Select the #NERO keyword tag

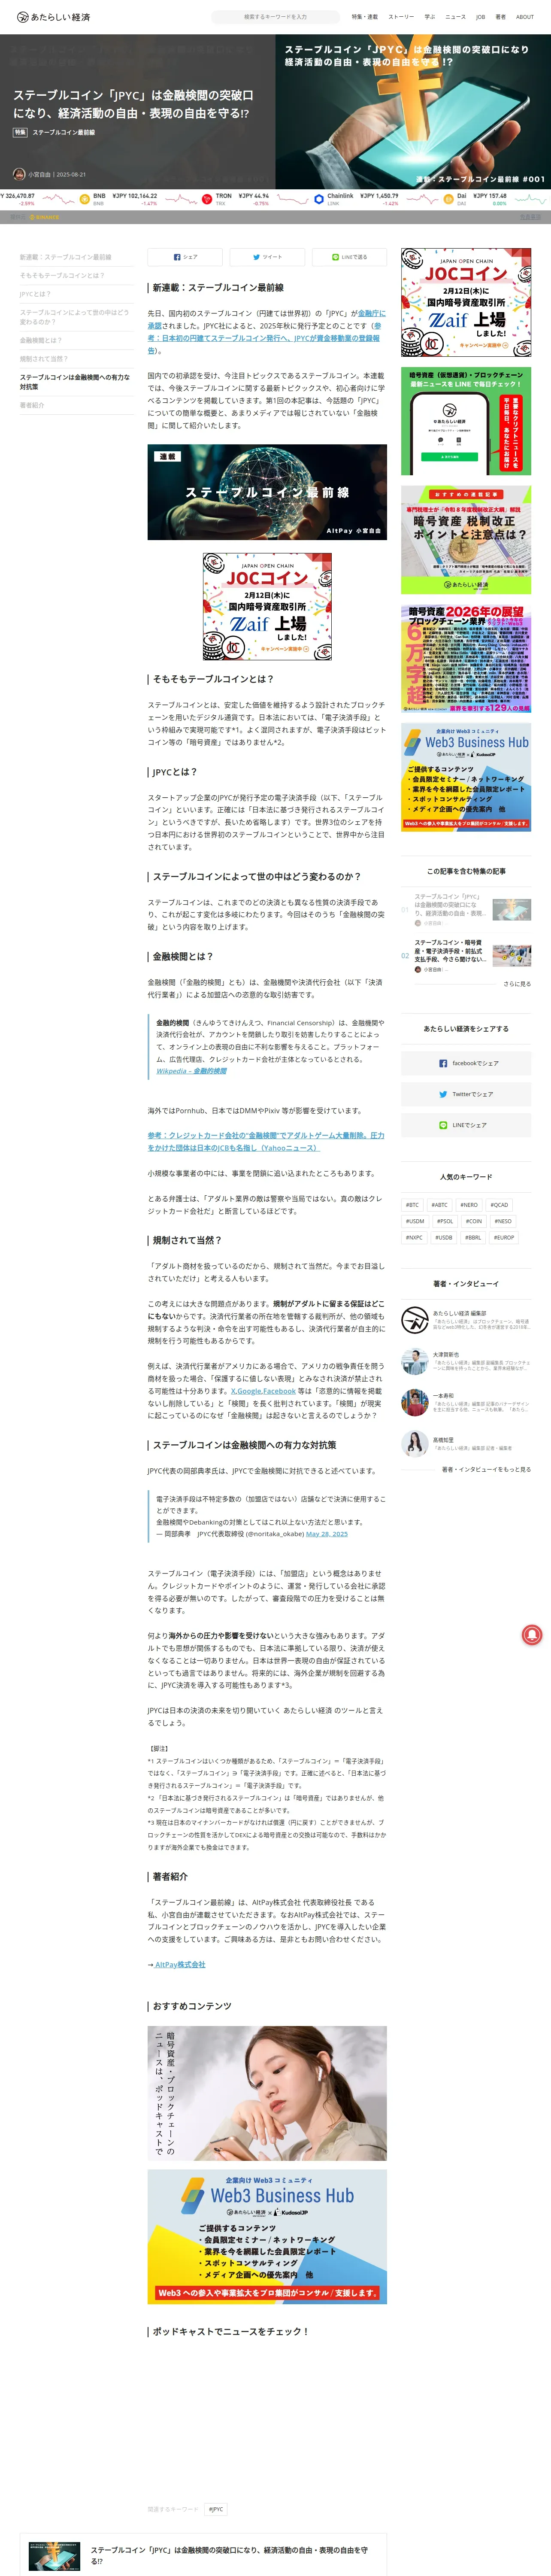[469, 1205]
